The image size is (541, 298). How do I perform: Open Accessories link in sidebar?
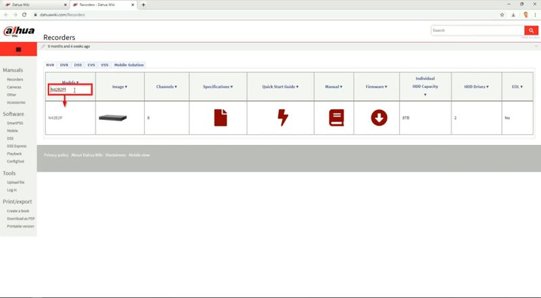click(16, 102)
